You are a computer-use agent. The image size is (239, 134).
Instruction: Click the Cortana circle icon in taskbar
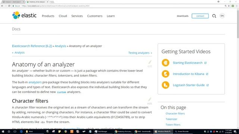[x=9, y=131]
